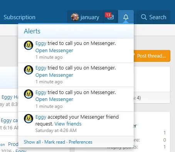The image size is (175, 152).
Task: Open the Subscription nav tab
Action: pos(19,17)
